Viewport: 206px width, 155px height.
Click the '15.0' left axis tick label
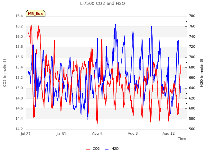point(19,88)
